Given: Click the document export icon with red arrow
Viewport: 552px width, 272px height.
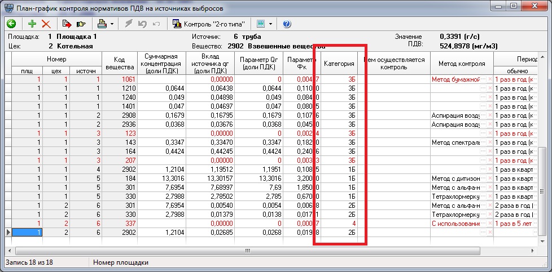Looking at the screenshot, I should pyautogui.click(x=67, y=24).
